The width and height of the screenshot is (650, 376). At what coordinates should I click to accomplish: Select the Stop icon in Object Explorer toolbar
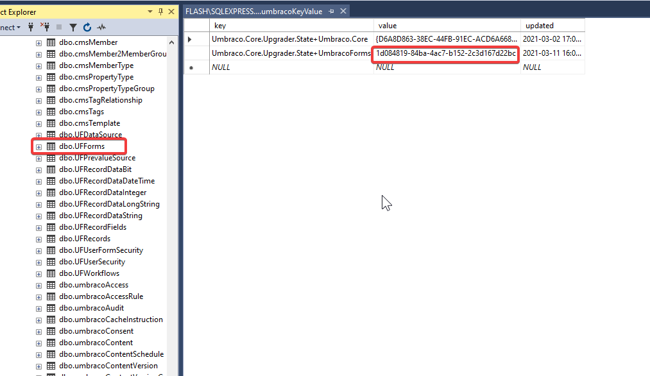click(59, 27)
